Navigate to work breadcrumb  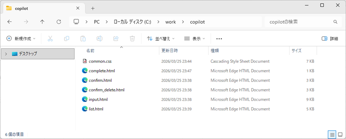170,22
